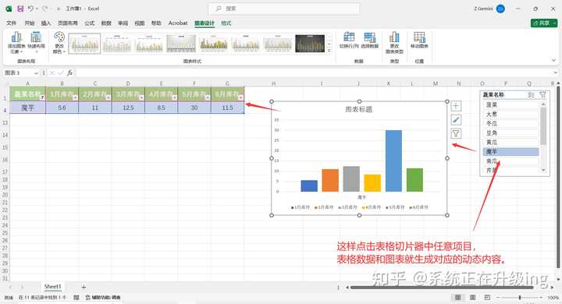Click the accessibility check status item

[103, 298]
